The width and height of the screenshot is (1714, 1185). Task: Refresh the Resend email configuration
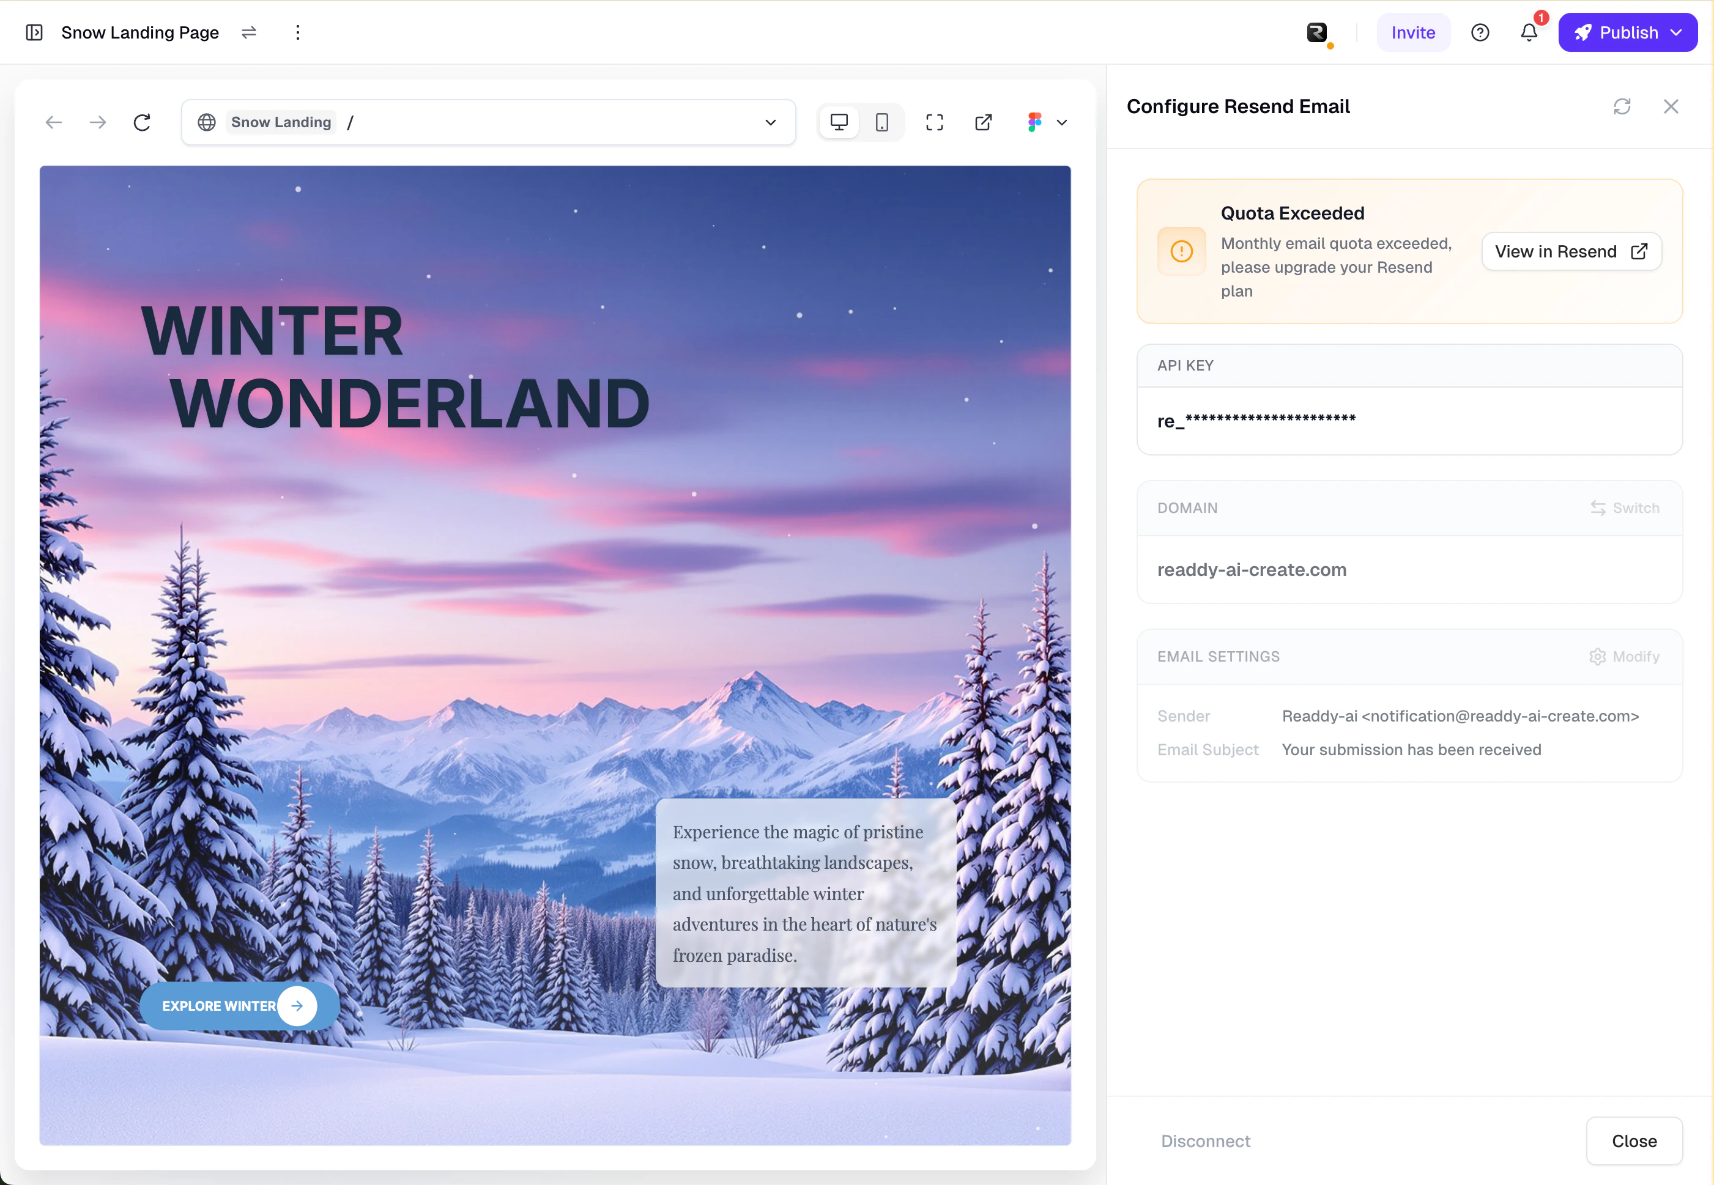click(1622, 107)
